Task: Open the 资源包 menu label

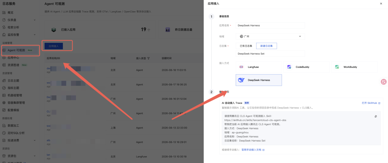Action: click(12, 156)
